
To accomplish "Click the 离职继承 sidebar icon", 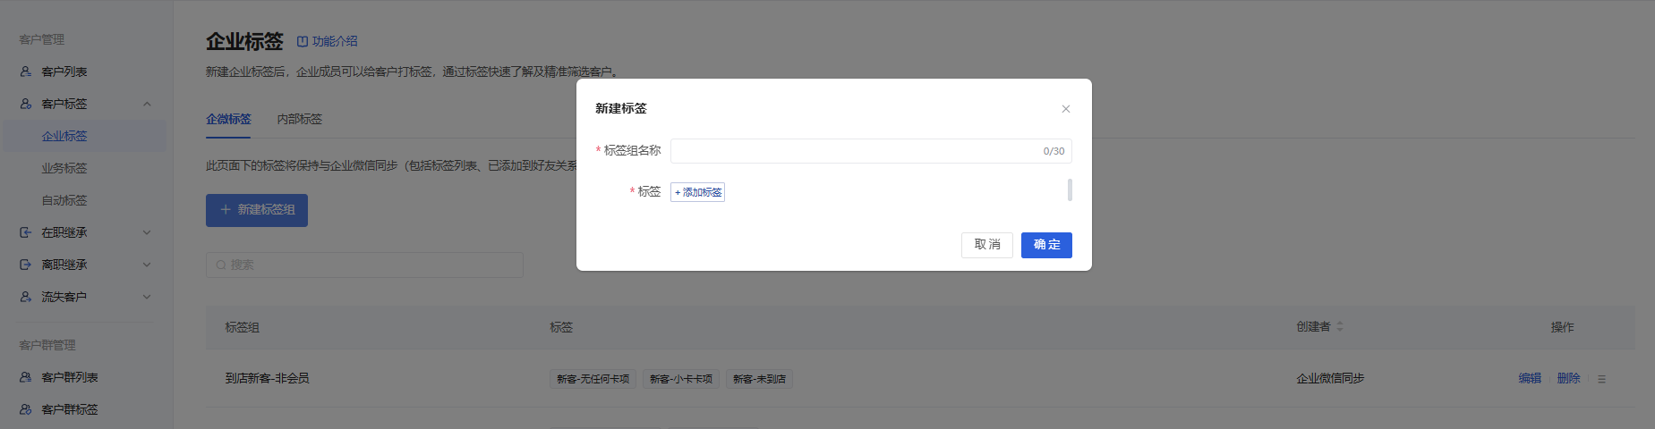I will [x=26, y=265].
